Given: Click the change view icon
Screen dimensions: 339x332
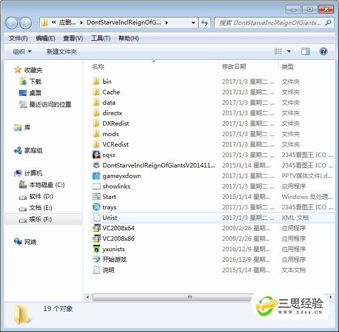Looking at the screenshot, I should coord(278,51).
